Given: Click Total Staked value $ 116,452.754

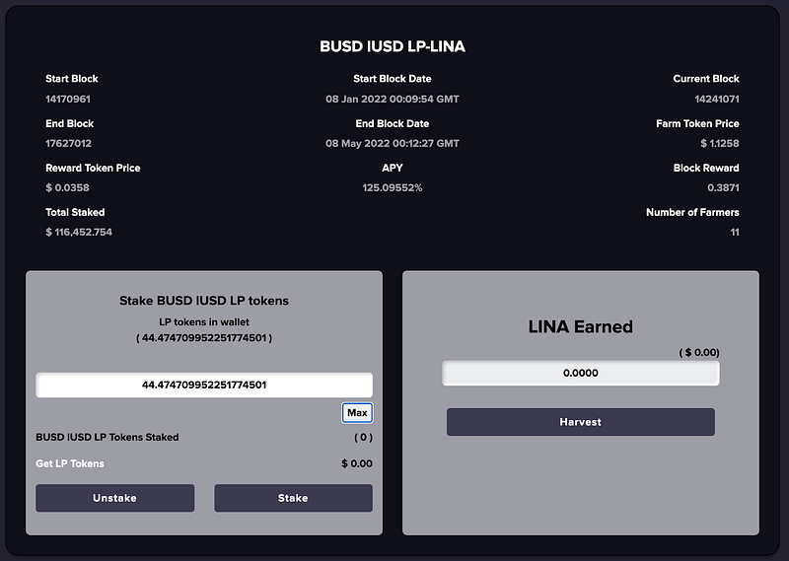Looking at the screenshot, I should point(79,232).
